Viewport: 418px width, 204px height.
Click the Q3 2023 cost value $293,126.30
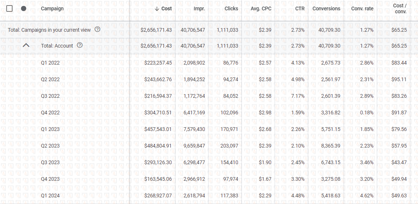click(158, 162)
